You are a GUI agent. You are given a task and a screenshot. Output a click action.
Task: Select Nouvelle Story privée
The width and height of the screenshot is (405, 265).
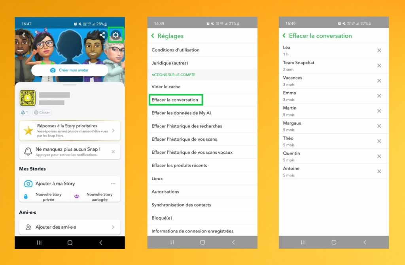pyautogui.click(x=44, y=197)
